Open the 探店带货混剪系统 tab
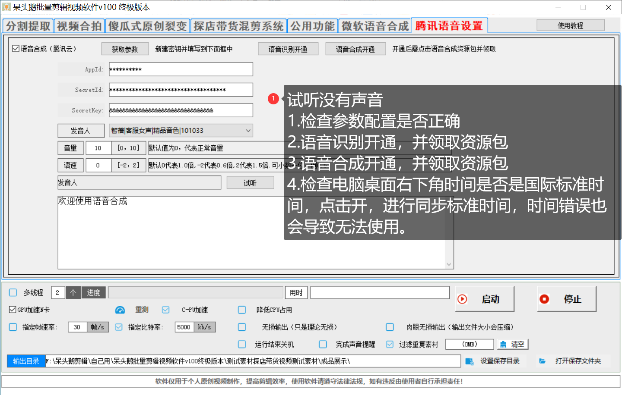Image resolution: width=622 pixels, height=395 pixels. [x=238, y=26]
